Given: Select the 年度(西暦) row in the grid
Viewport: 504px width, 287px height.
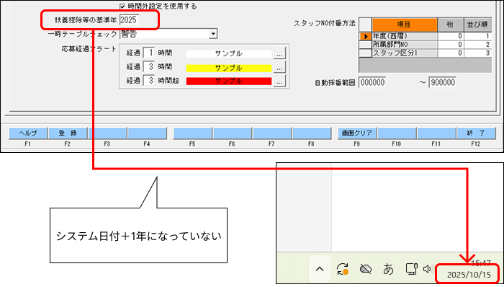Looking at the screenshot, I should point(426,36).
